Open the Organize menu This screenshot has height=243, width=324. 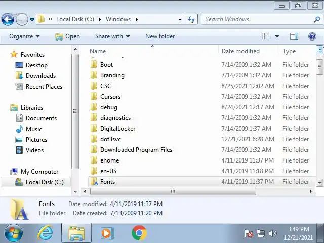(x=24, y=36)
